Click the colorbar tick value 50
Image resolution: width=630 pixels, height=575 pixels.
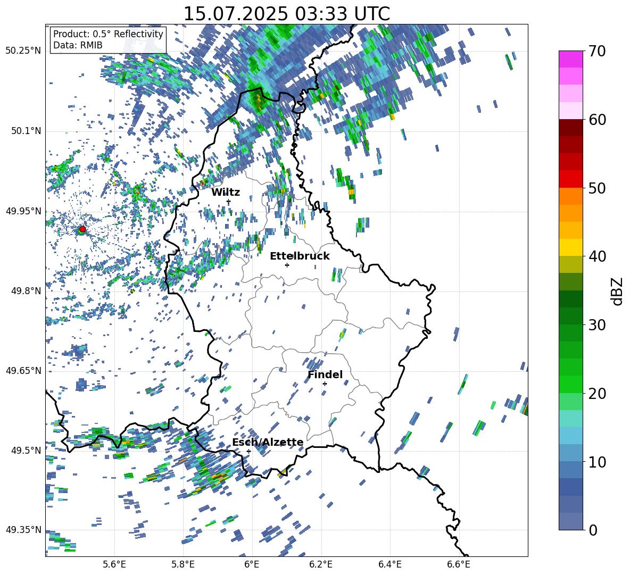[596, 188]
